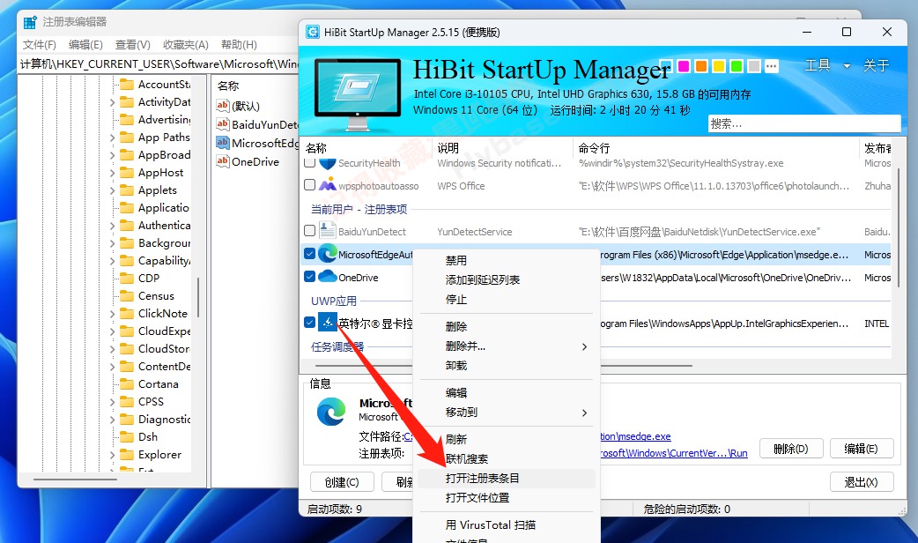Choose 联机搜索 in the context menu
Image resolution: width=918 pixels, height=543 pixels.
point(467,458)
